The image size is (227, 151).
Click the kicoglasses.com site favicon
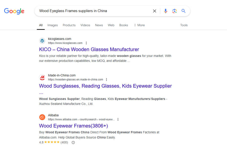click(42, 41)
